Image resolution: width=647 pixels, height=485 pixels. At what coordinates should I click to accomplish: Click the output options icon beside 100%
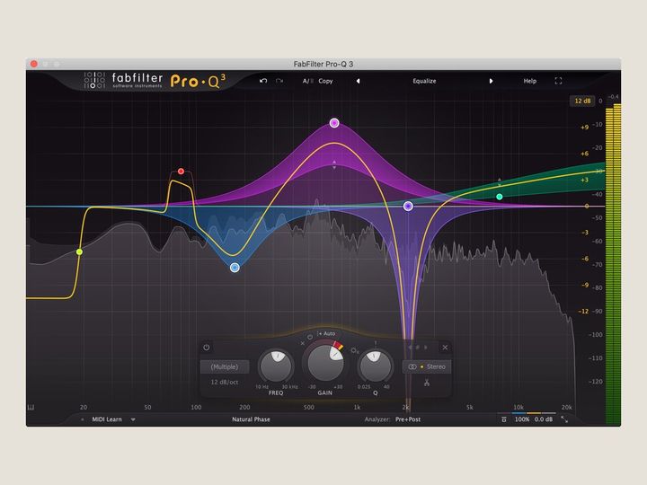pos(503,419)
